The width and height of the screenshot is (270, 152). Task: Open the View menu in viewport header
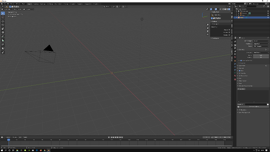pyautogui.click(x=15, y=9)
